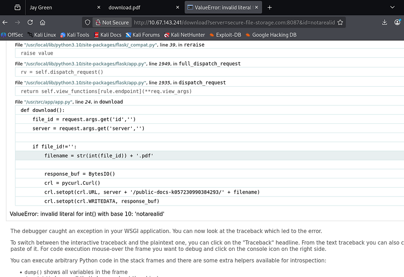The height and width of the screenshot is (277, 404).
Task: Bookmark this page with the star
Action: point(340,22)
